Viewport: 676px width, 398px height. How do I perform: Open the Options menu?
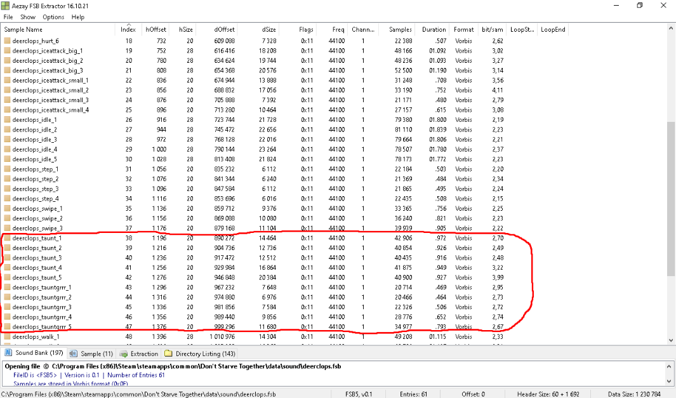[x=53, y=17]
